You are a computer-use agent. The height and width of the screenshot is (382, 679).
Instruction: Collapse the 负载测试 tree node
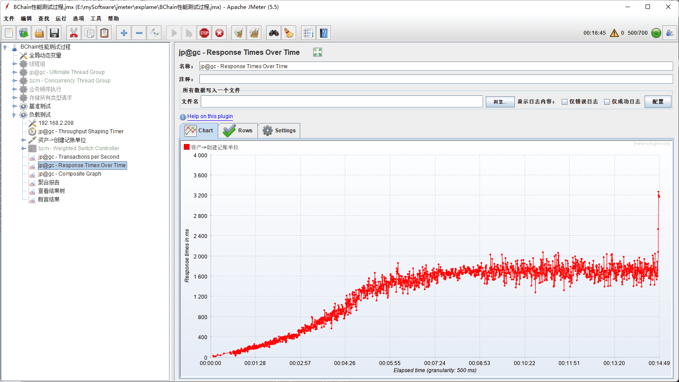[x=14, y=115]
